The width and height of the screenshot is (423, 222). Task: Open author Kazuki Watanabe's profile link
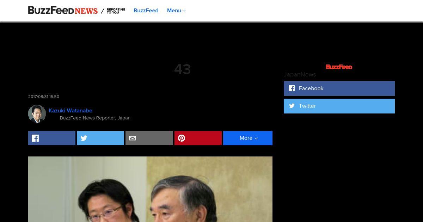pyautogui.click(x=70, y=111)
